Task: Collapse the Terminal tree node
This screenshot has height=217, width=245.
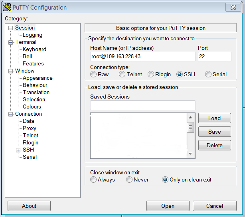Action: click(10, 42)
